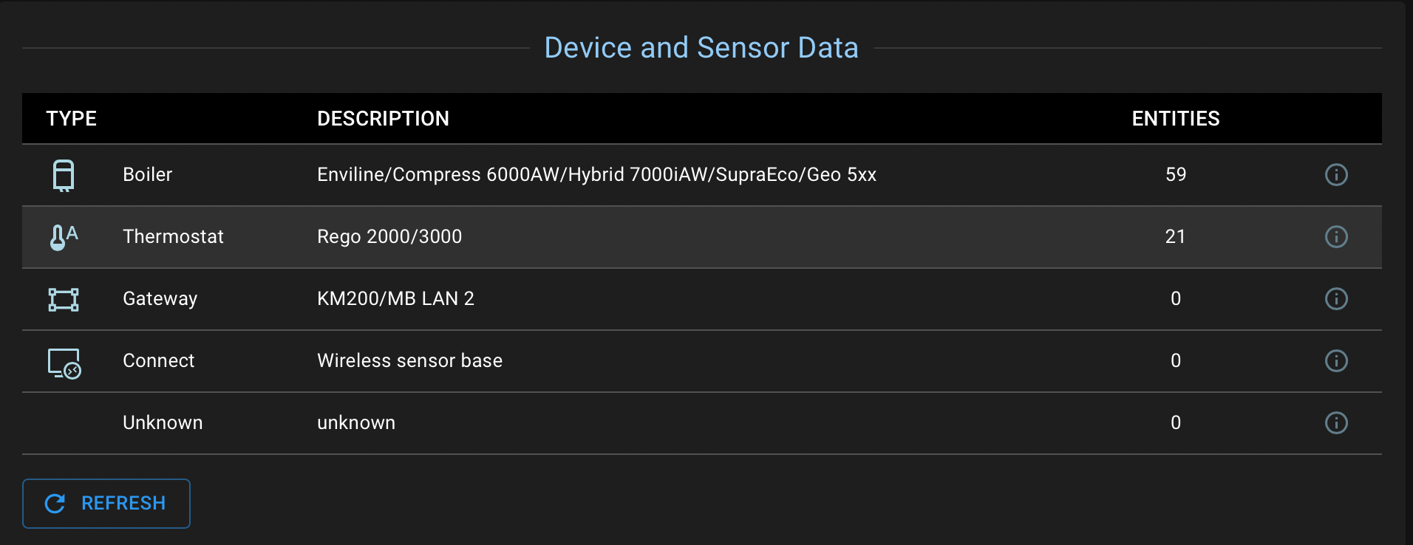The width and height of the screenshot is (1413, 545).
Task: Click the Connect wireless sensor base icon
Action: [x=63, y=361]
